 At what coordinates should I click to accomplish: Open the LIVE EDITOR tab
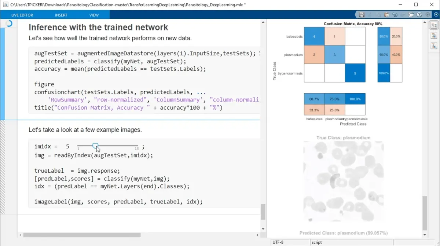[22, 15]
